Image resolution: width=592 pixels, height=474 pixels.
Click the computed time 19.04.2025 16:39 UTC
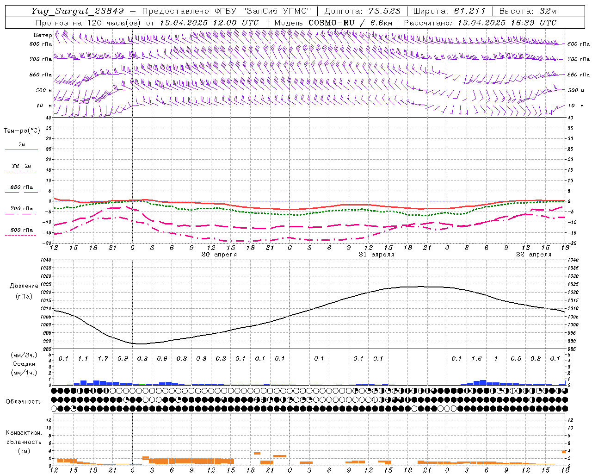pyautogui.click(x=507, y=23)
